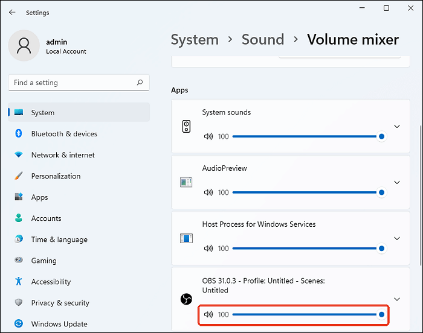This screenshot has width=423, height=333.
Task: Open Bluetooth & devices settings
Action: tap(64, 134)
